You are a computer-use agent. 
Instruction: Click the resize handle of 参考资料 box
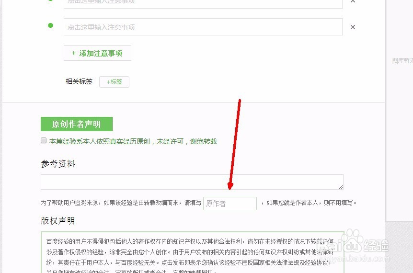pos(341,187)
